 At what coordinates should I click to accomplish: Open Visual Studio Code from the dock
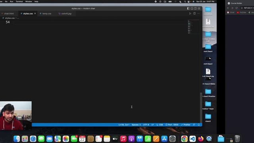click(x=192, y=139)
